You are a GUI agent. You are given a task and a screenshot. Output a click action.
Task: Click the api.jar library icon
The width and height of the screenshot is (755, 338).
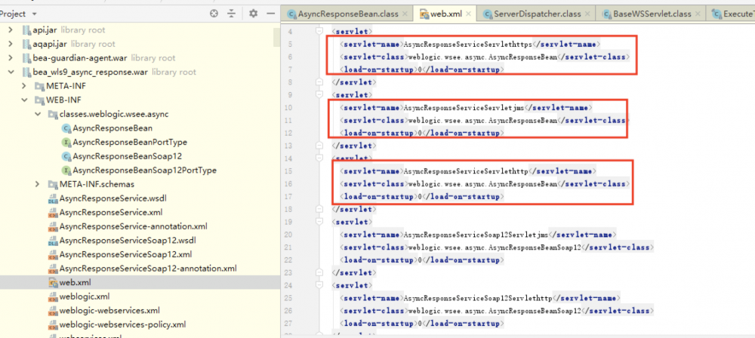click(x=26, y=30)
